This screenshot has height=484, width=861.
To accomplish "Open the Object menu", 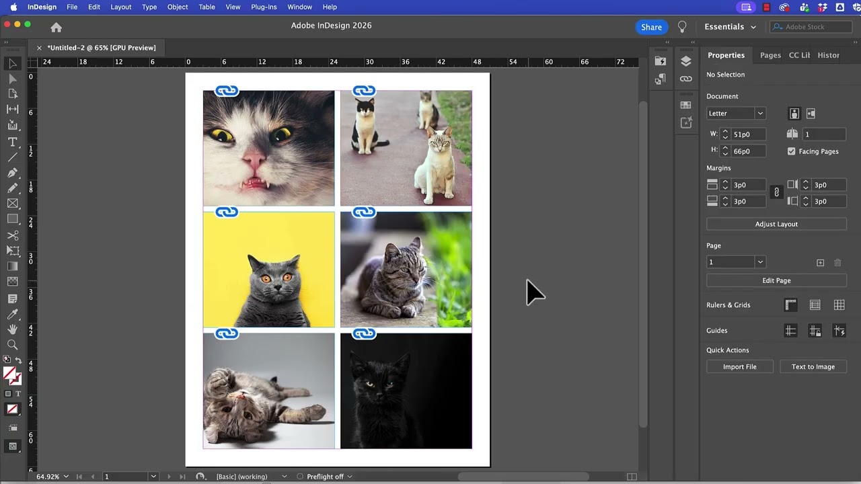I will [x=178, y=7].
